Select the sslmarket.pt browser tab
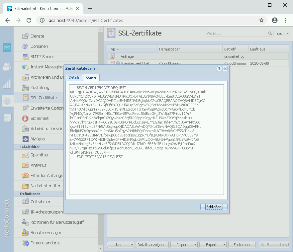The image size is (293, 252). (43, 9)
